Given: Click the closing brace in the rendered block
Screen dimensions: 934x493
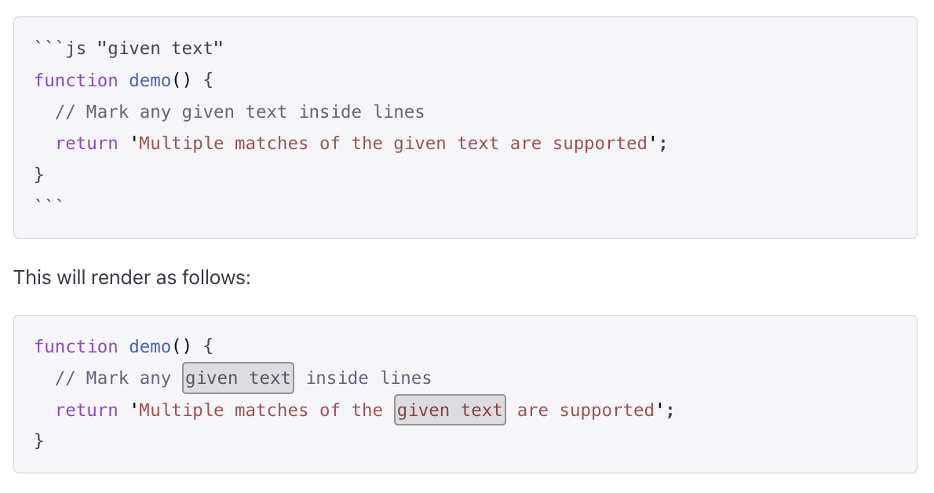Looking at the screenshot, I should (39, 440).
